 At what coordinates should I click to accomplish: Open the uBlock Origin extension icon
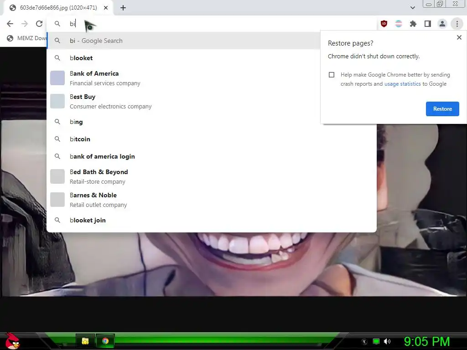384,24
